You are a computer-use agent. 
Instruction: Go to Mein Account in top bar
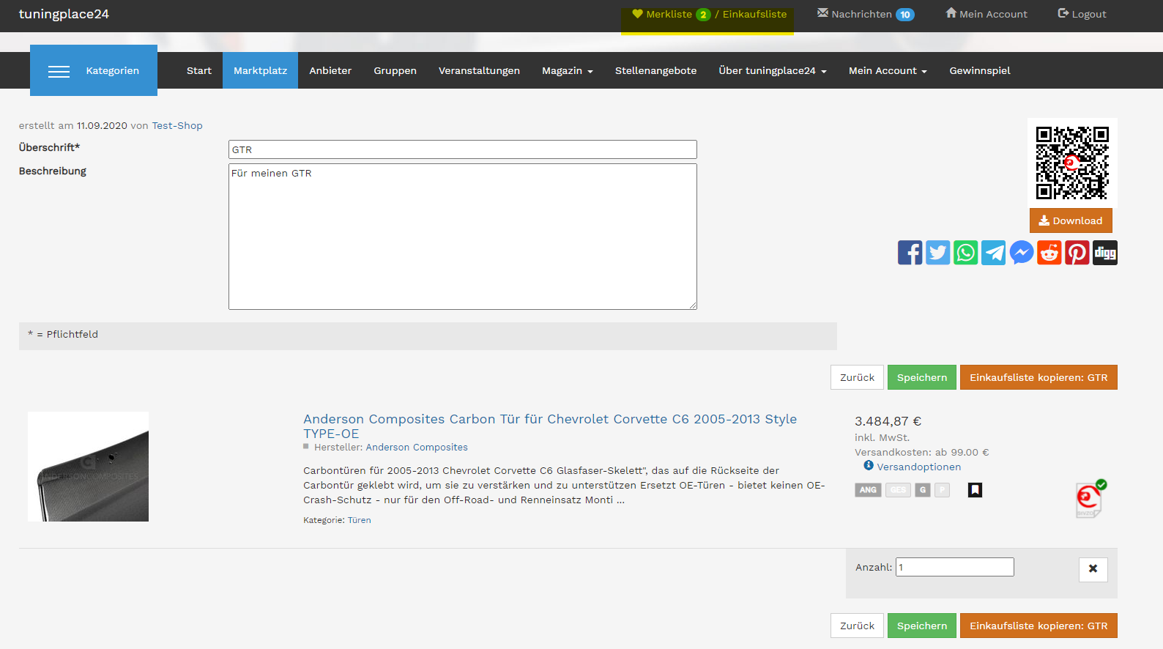(x=986, y=14)
